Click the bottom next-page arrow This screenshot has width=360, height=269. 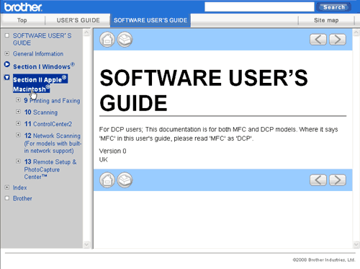coord(338,180)
